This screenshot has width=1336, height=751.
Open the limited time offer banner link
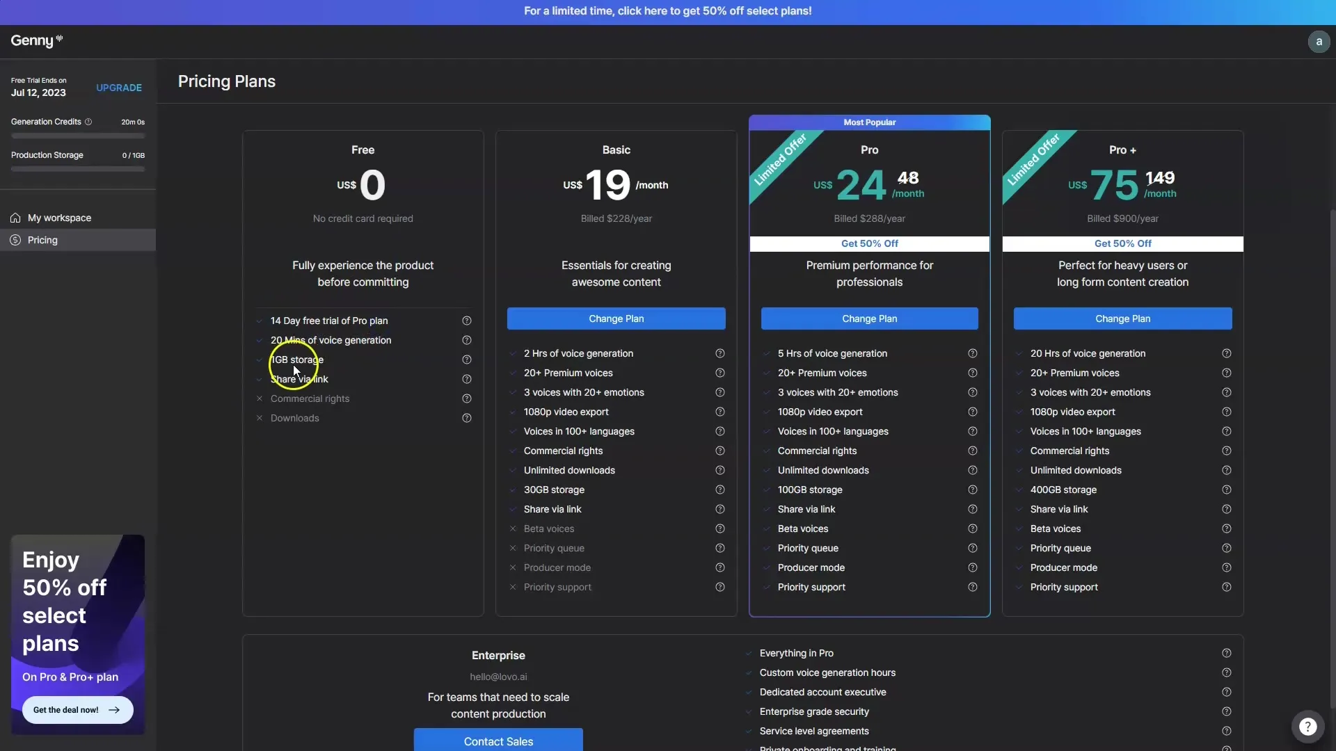click(668, 12)
